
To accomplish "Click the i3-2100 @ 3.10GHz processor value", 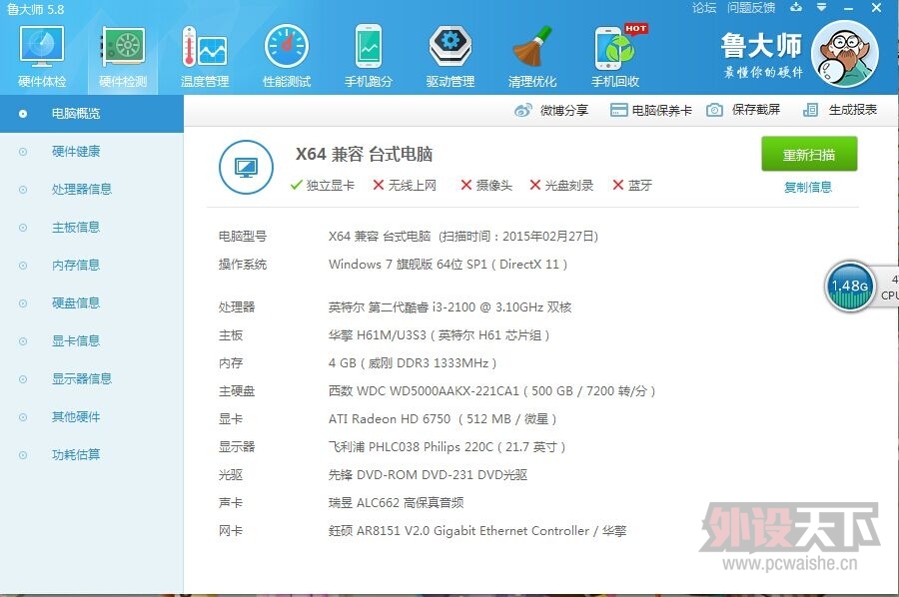I will [x=449, y=307].
